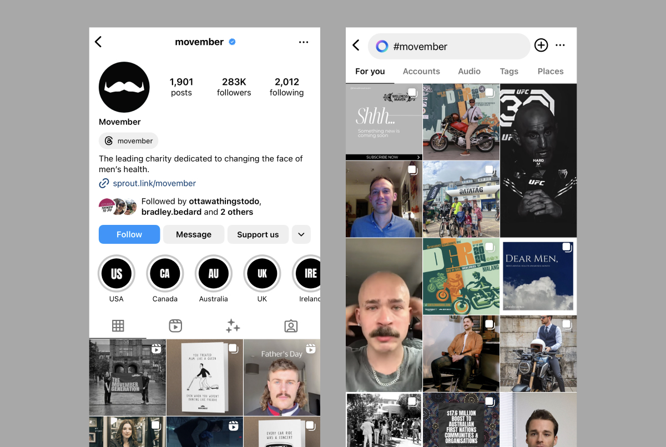The width and height of the screenshot is (666, 447).
Task: Open The Movember Generation reel thumbnail
Action: [x=128, y=378]
